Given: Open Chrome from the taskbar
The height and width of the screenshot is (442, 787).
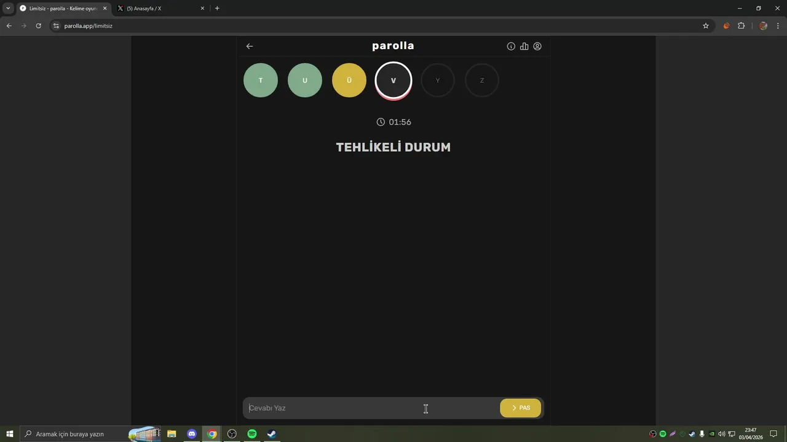Looking at the screenshot, I should coord(212,434).
